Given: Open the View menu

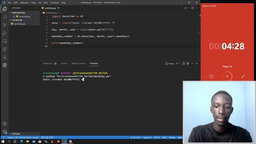Looking at the screenshot, I should pos(34,3).
